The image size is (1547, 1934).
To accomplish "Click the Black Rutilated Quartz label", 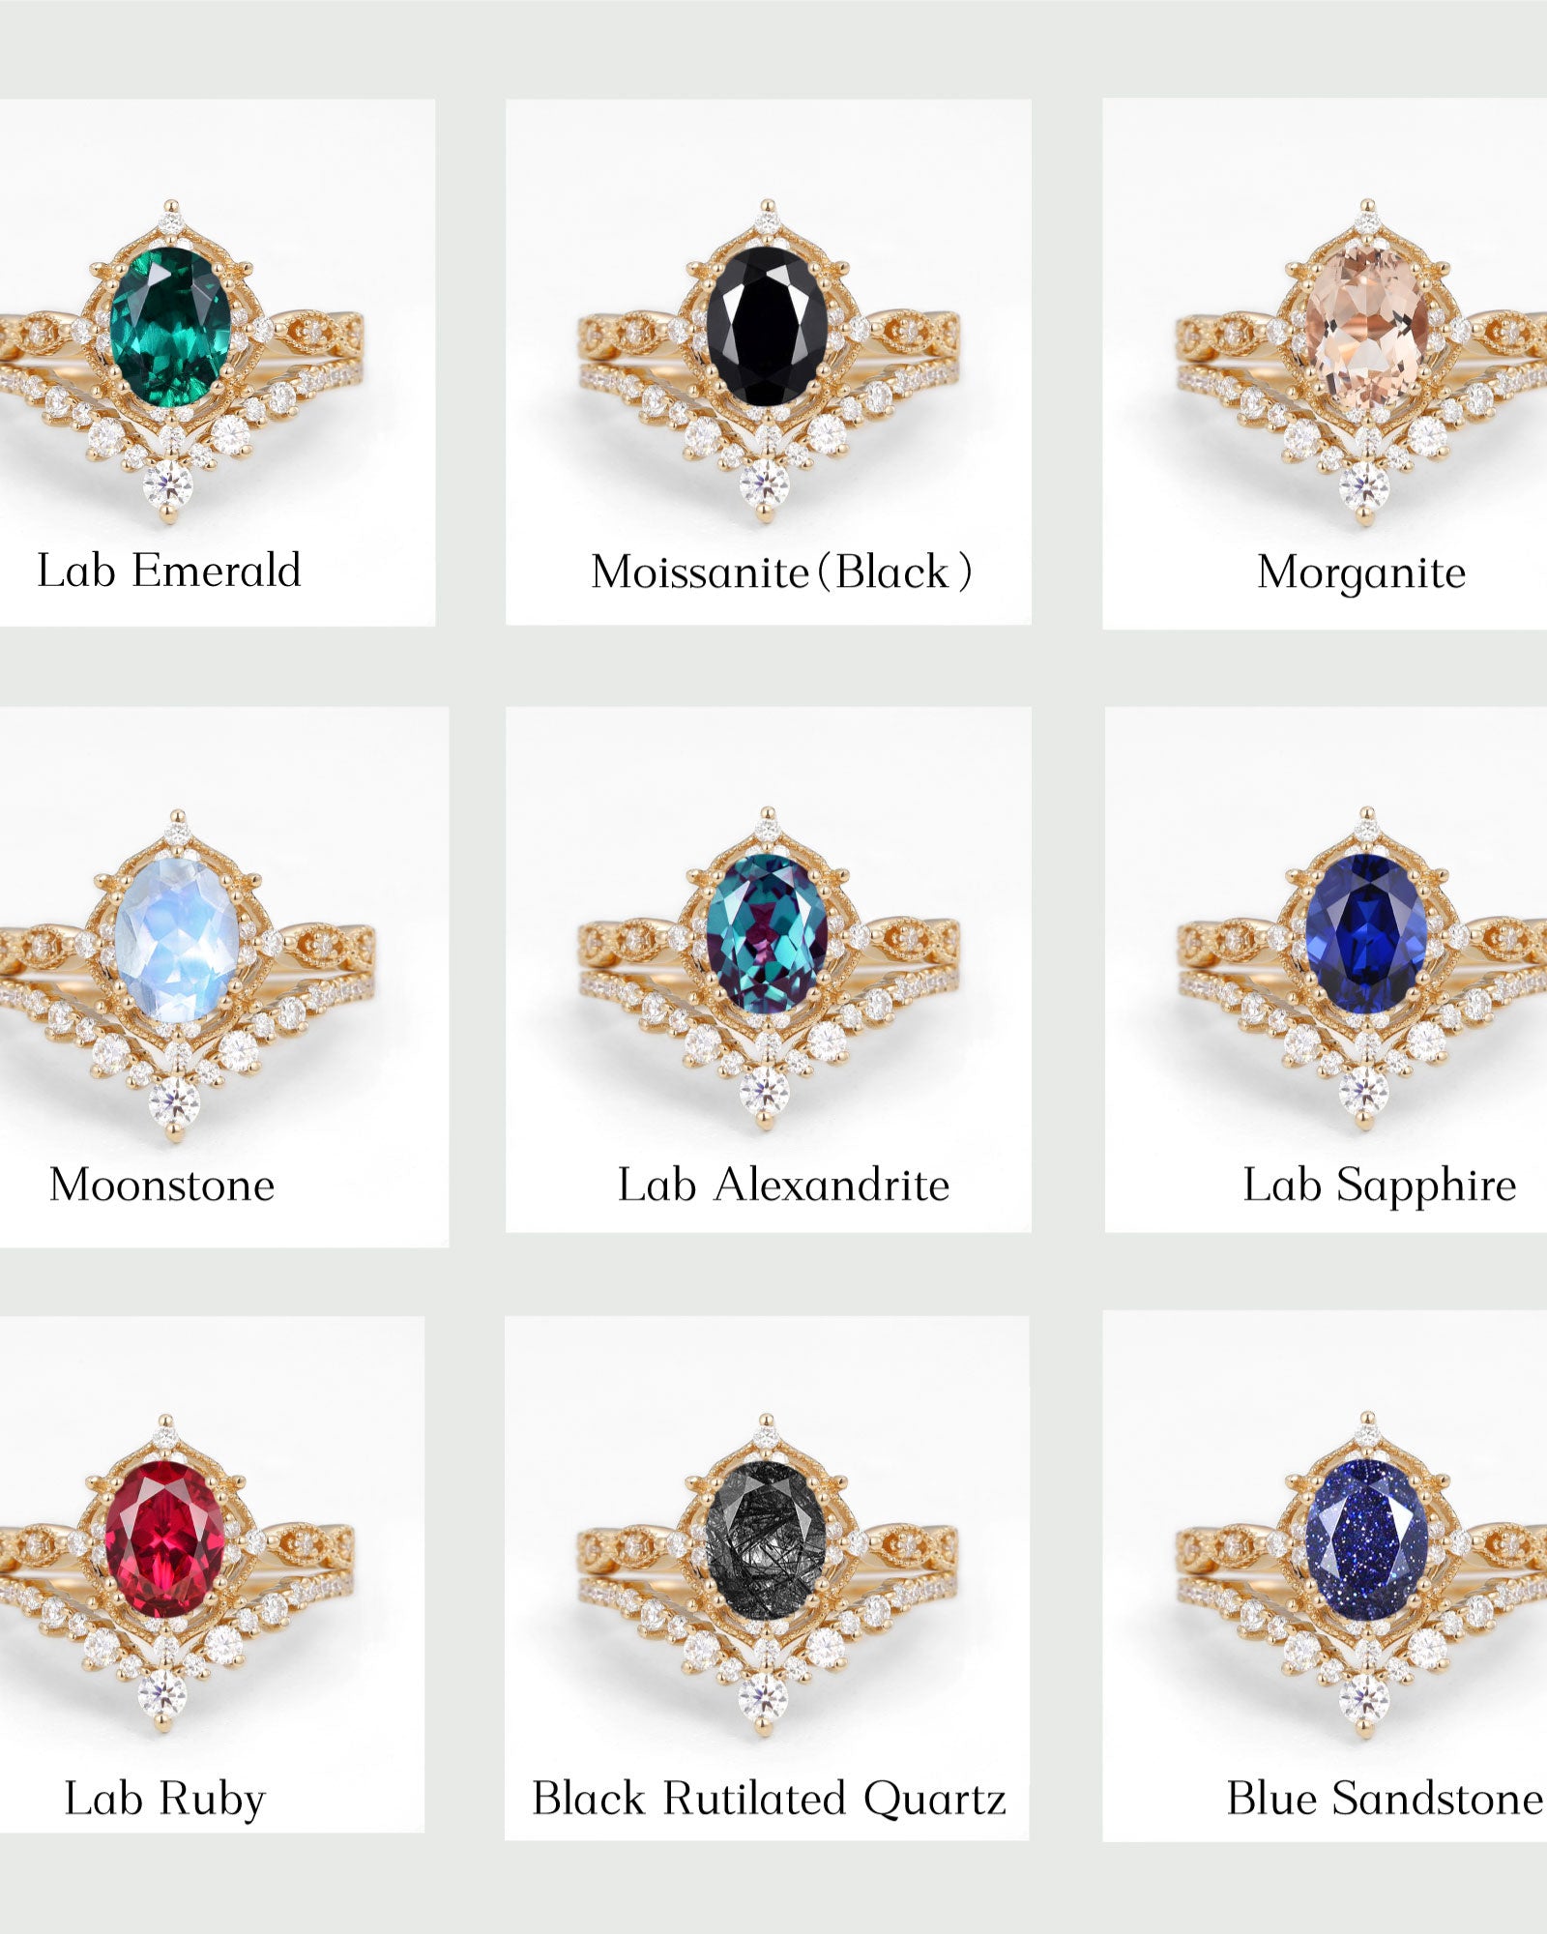I will click(x=769, y=1799).
